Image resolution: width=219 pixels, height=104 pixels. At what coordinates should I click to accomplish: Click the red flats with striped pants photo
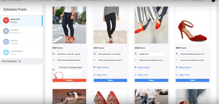coord(151,25)
